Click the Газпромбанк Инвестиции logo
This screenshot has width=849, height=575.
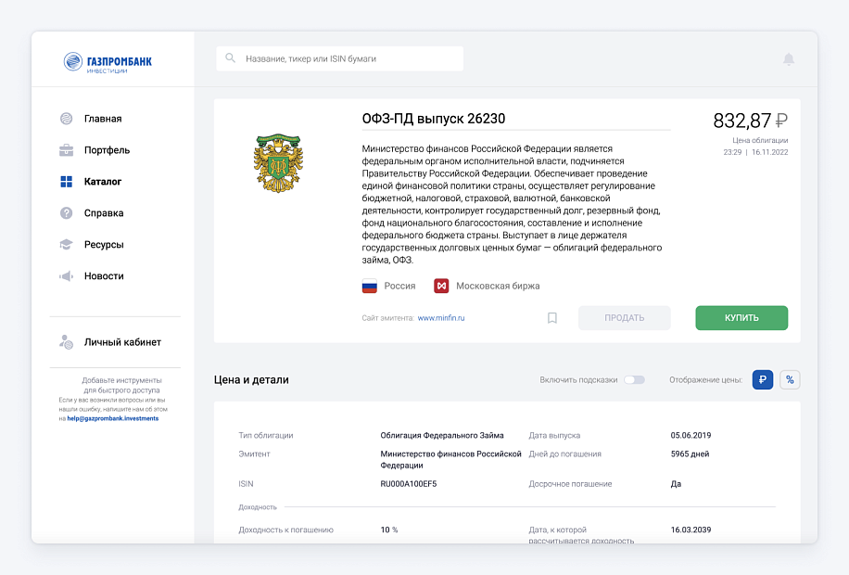click(x=108, y=62)
